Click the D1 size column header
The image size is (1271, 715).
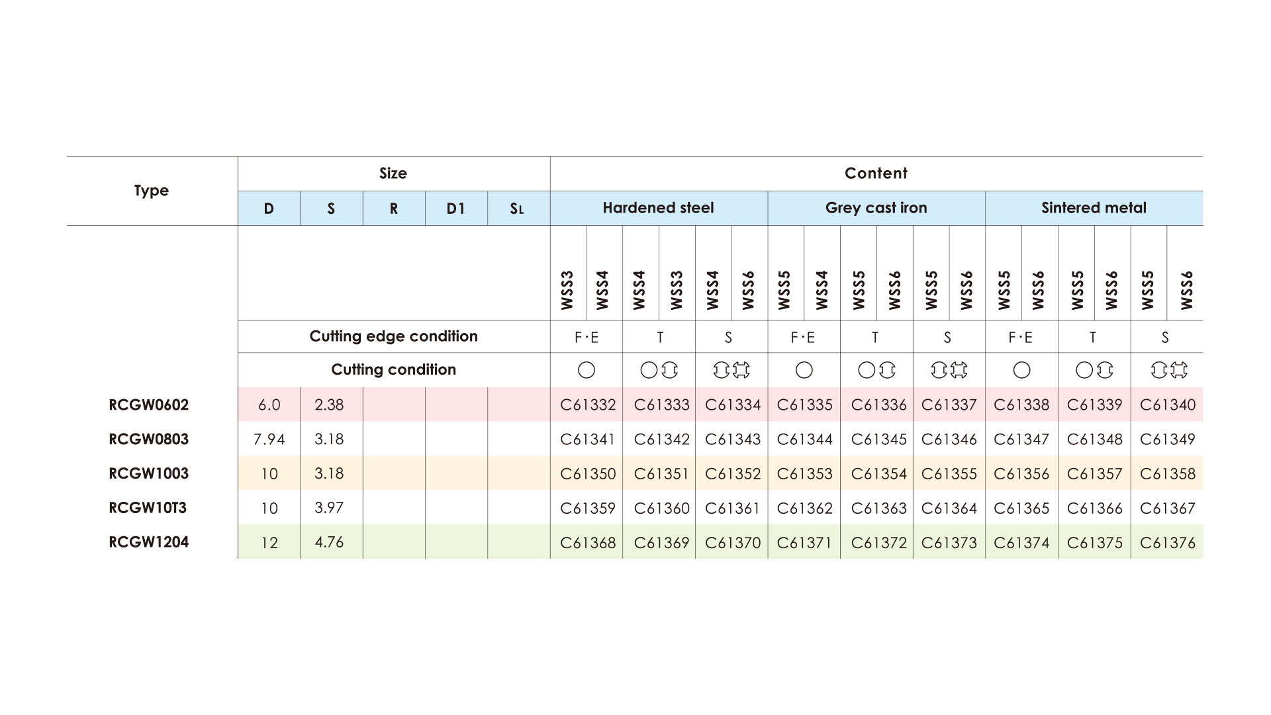click(456, 209)
